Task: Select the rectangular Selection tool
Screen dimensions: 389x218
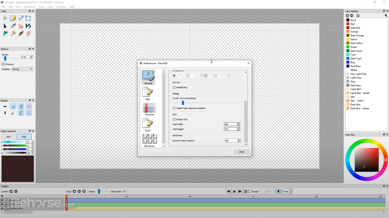Action: 28,18
